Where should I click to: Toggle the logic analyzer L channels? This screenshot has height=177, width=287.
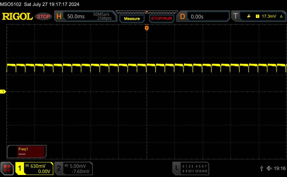pyautogui.click(x=191, y=168)
